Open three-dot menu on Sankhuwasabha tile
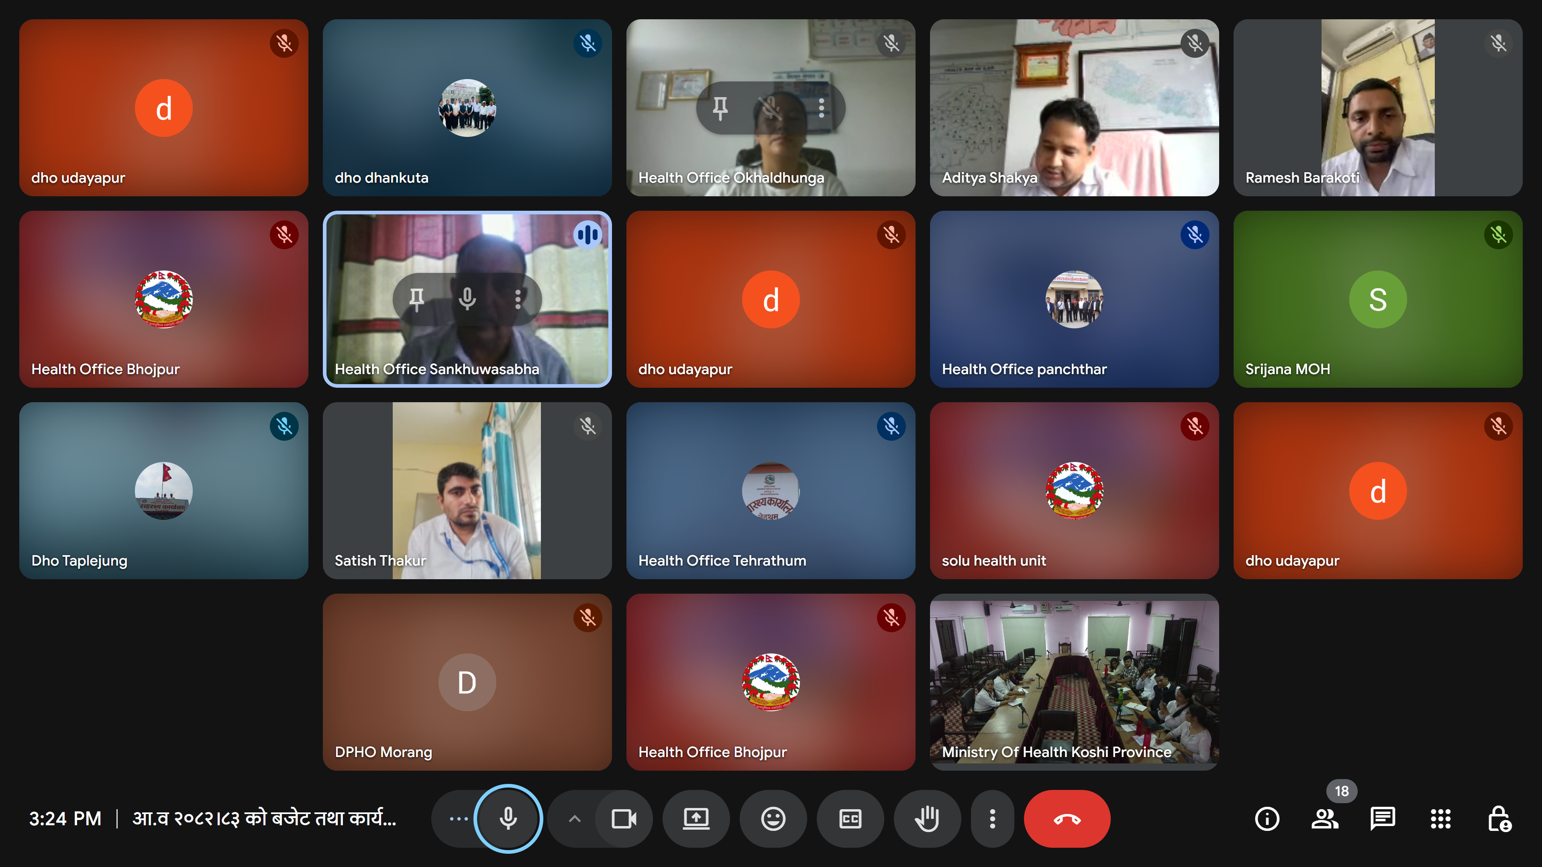This screenshot has height=867, width=1542. click(x=518, y=299)
